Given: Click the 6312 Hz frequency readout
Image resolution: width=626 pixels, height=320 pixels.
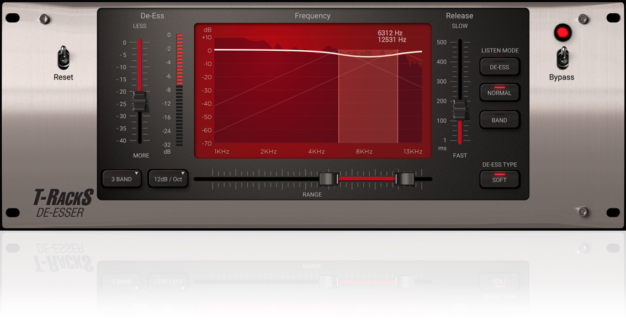Looking at the screenshot, I should click(390, 33).
